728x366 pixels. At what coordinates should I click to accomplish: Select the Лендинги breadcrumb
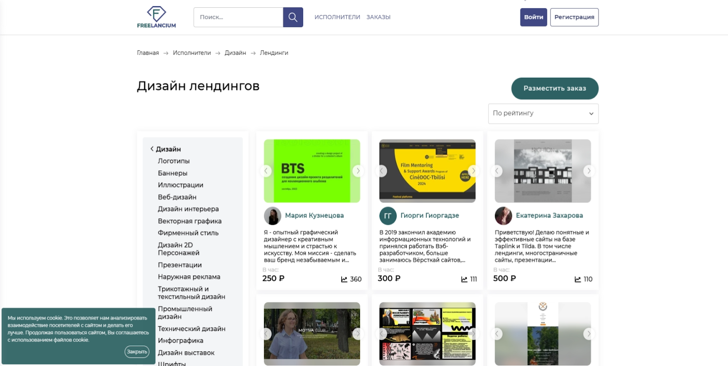click(x=274, y=53)
